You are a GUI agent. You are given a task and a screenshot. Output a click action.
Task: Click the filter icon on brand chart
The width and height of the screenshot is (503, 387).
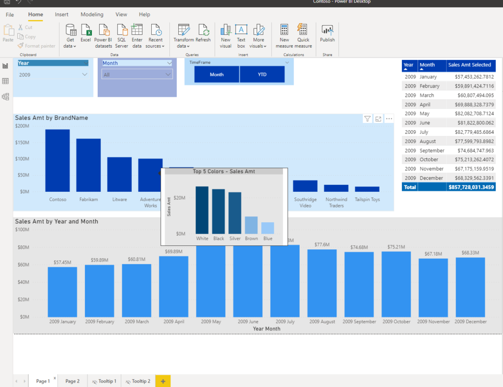click(x=367, y=119)
